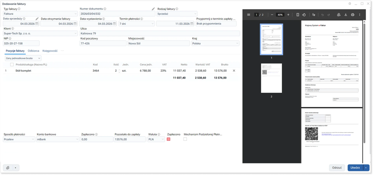373x175 pixels.
Task: Select the page 2 PDF thumbnail
Action: [x=271, y=79]
